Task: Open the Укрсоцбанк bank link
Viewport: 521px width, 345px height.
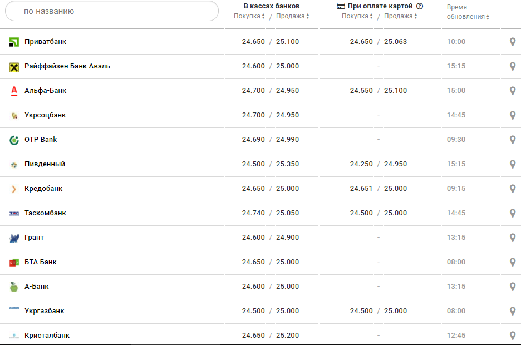Action: tap(45, 115)
